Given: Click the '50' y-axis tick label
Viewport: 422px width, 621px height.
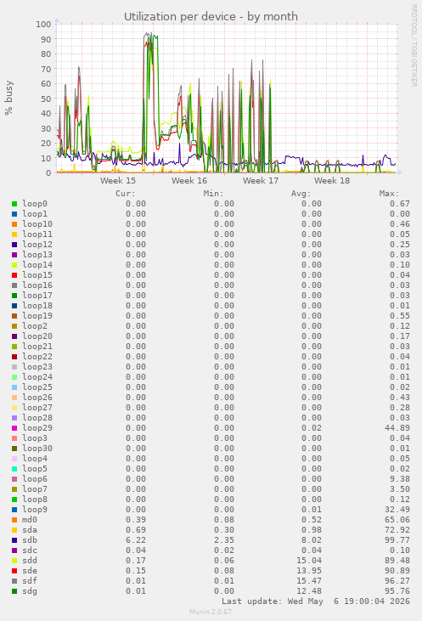Looking at the screenshot, I should click(x=47, y=99).
